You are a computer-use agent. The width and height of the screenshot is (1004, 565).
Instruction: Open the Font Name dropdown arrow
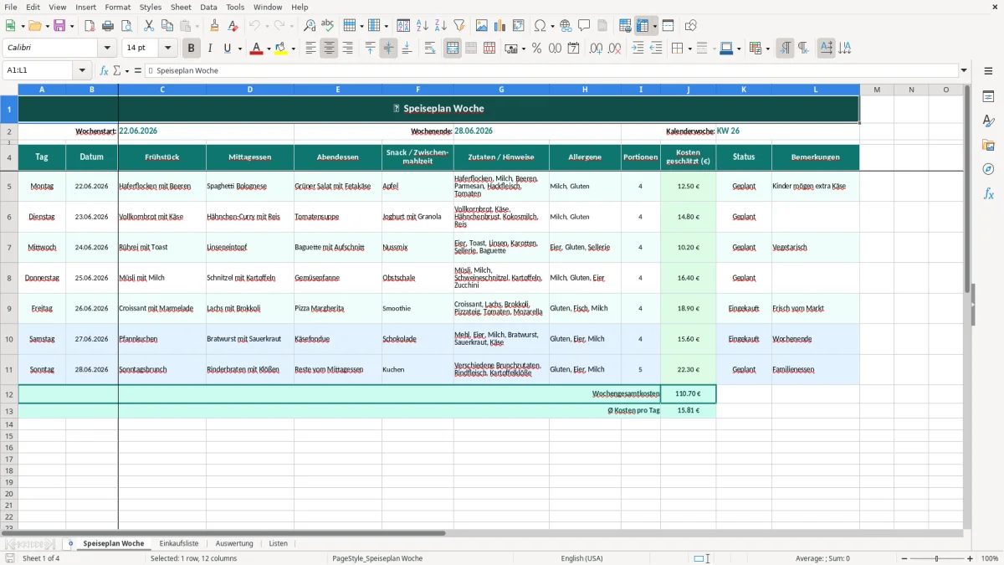[x=105, y=49]
